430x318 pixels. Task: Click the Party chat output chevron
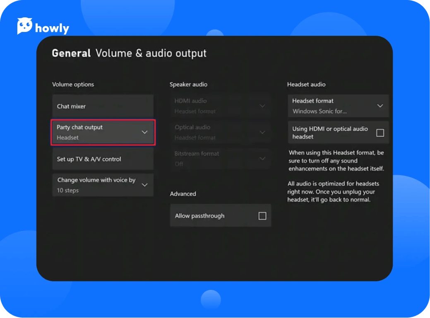tap(145, 132)
